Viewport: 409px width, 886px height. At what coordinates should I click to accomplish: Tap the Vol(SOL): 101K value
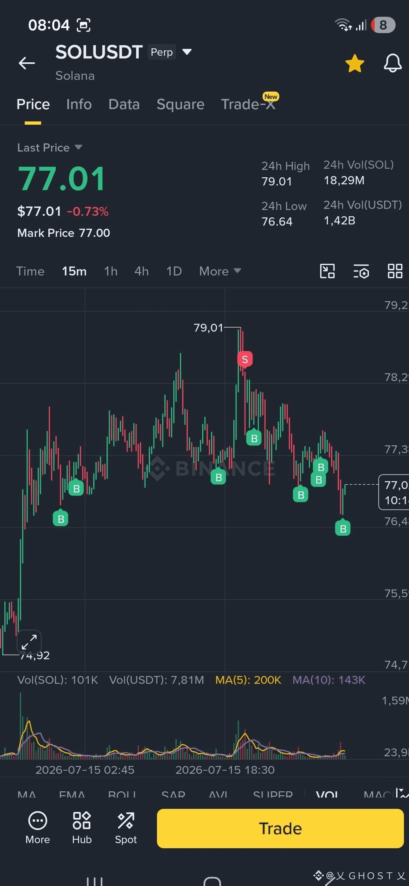(x=58, y=680)
